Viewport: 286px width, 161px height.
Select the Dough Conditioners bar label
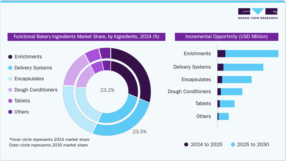pyautogui.click(x=189, y=92)
